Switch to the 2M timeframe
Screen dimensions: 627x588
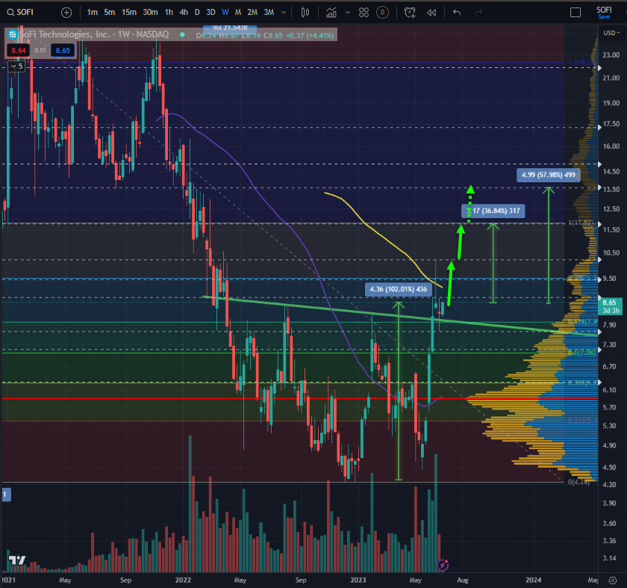pyautogui.click(x=252, y=13)
